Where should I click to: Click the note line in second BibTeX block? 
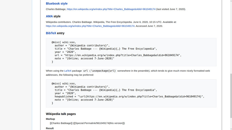click(x=84, y=100)
